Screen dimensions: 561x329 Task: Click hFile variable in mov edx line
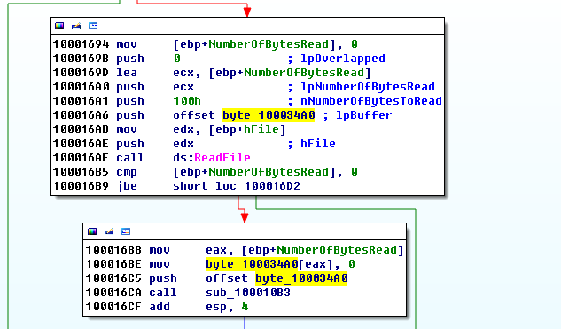coord(261,129)
